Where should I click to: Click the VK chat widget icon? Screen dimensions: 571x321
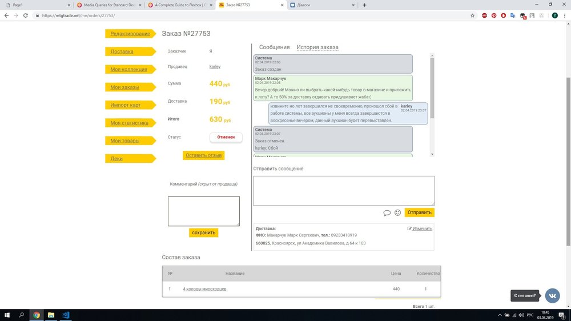(x=552, y=295)
